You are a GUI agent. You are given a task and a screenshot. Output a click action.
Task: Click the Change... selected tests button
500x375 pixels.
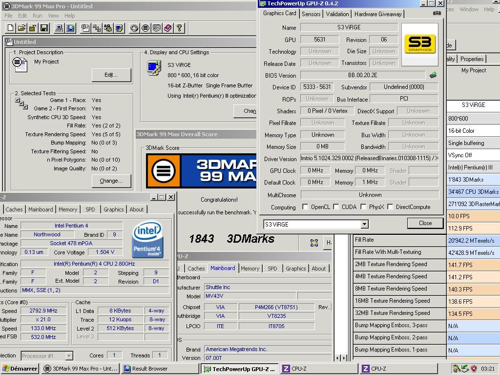pos(111,181)
